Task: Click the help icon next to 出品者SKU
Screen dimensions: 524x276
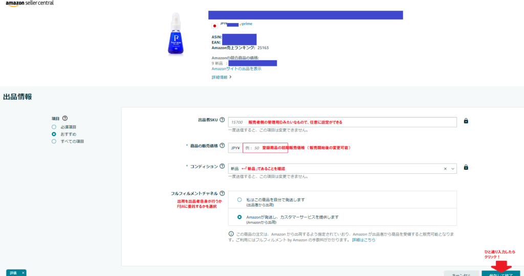Action: (x=222, y=120)
